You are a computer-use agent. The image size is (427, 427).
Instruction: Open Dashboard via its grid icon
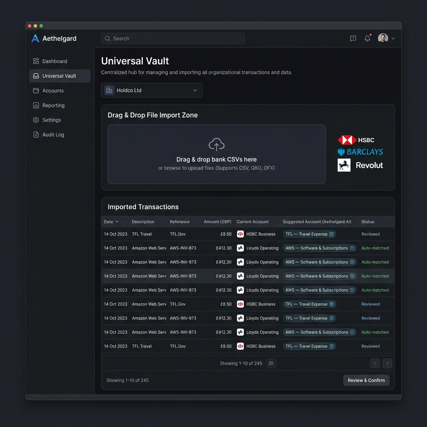36,61
